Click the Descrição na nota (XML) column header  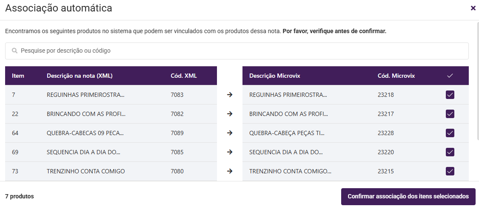[x=80, y=76]
